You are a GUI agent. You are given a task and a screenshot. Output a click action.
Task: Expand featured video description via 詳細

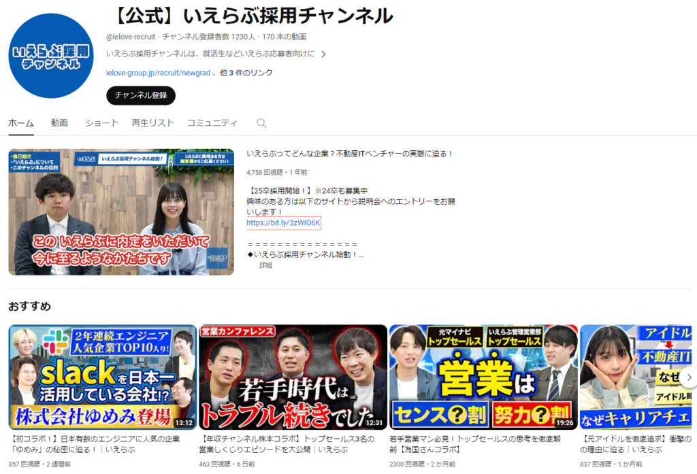tap(265, 265)
